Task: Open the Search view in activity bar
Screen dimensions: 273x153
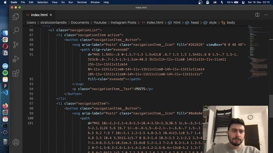Action: click(x=16, y=31)
